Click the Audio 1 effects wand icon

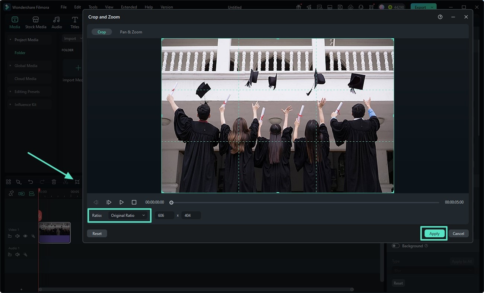coord(25,255)
